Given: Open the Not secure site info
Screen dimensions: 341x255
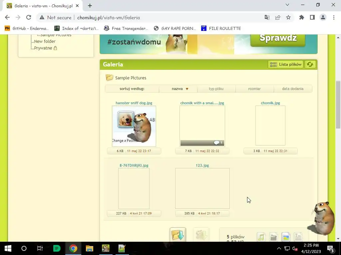Looking at the screenshot, I should (56, 18).
